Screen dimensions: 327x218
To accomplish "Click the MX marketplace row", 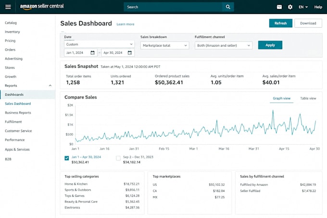I will pos(189,197).
